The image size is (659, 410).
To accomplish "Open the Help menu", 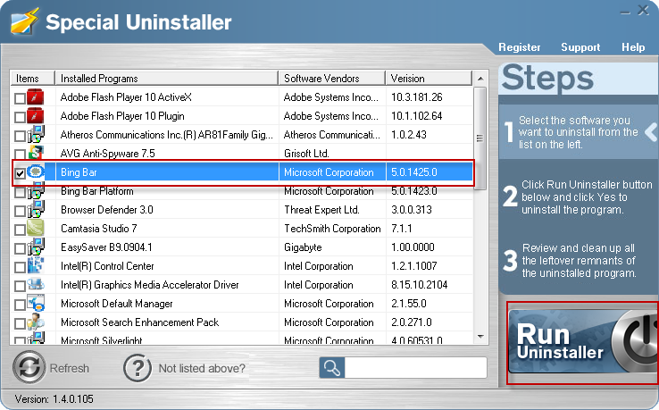I will 633,47.
